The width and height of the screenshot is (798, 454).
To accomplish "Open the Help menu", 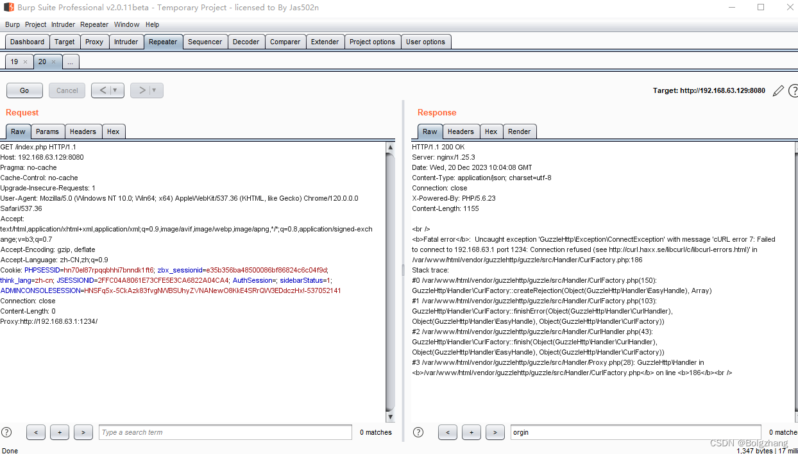I will click(x=152, y=24).
